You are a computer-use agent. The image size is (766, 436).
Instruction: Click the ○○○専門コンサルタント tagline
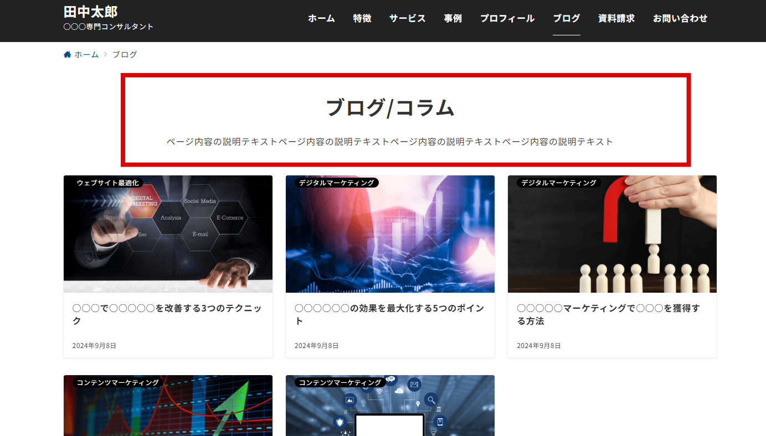(x=109, y=27)
